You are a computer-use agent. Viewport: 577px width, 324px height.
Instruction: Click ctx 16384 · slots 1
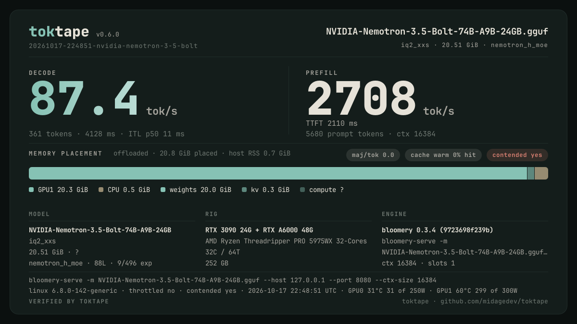pos(418,263)
